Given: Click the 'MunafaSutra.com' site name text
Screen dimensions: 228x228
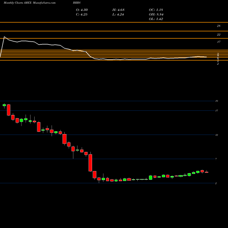Looking at the screenshot, I should click(x=44, y=3).
